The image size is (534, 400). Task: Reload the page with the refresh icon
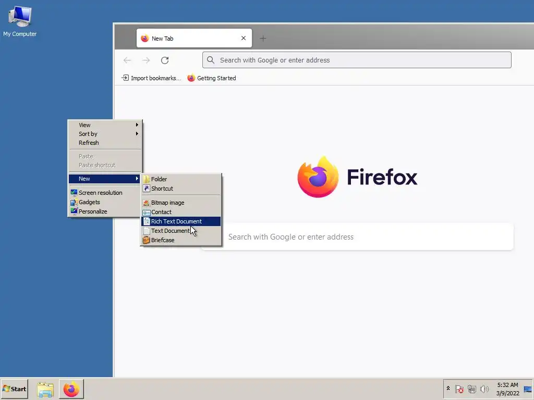click(x=165, y=60)
